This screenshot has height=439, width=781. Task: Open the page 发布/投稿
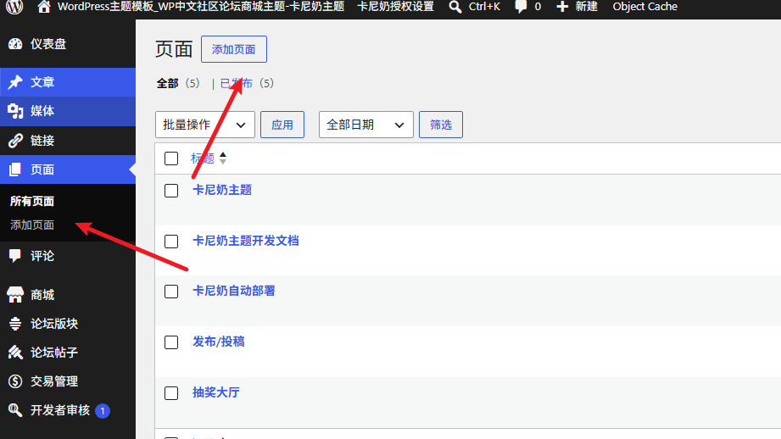click(x=219, y=342)
